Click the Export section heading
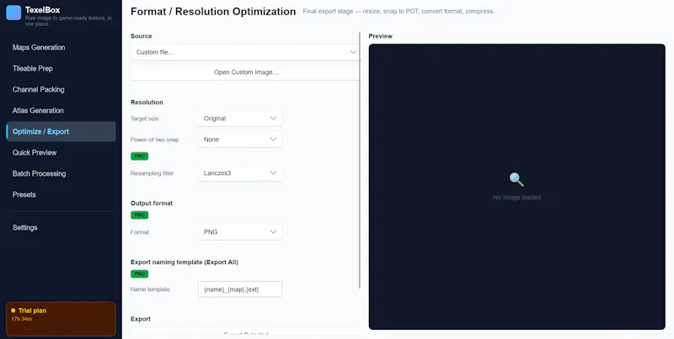Image resolution: width=674 pixels, height=339 pixels. (141, 320)
